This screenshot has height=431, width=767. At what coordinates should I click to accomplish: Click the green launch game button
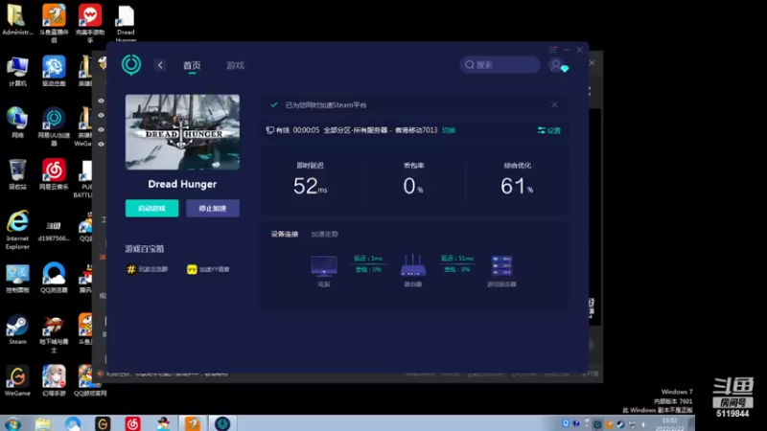click(151, 208)
